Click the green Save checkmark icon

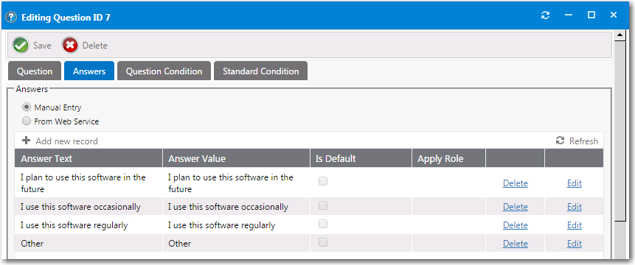point(20,45)
